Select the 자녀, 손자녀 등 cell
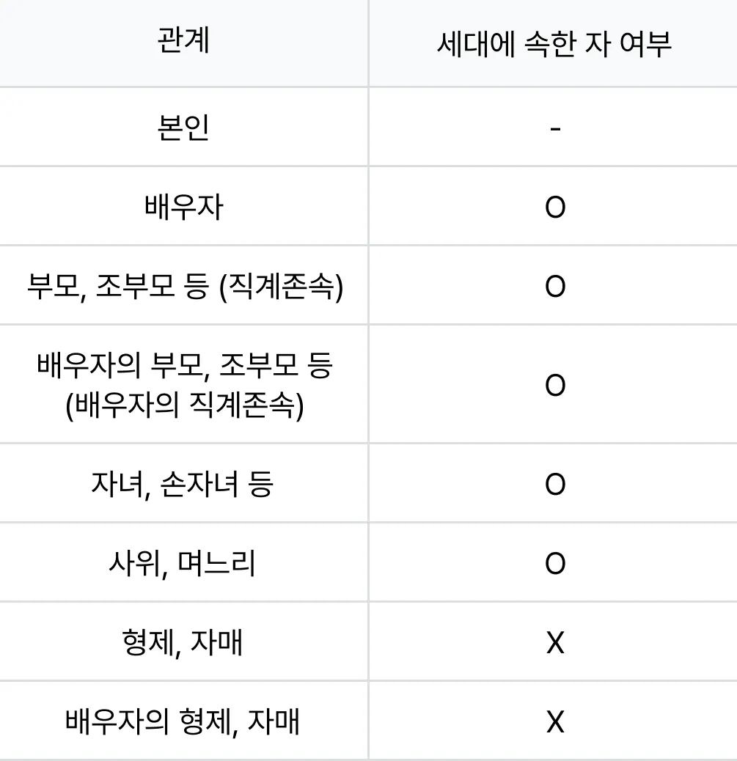The image size is (737, 761). pyautogui.click(x=183, y=484)
